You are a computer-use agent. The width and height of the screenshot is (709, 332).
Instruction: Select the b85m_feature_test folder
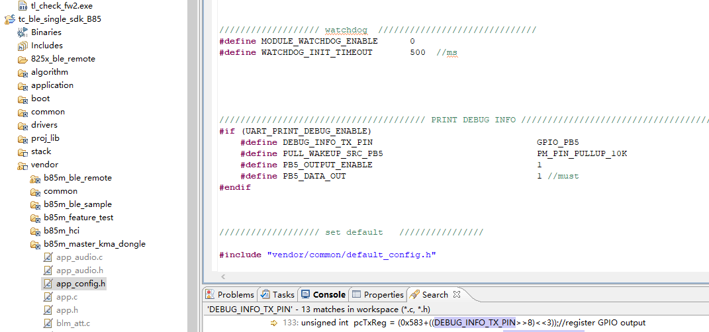[79, 218]
